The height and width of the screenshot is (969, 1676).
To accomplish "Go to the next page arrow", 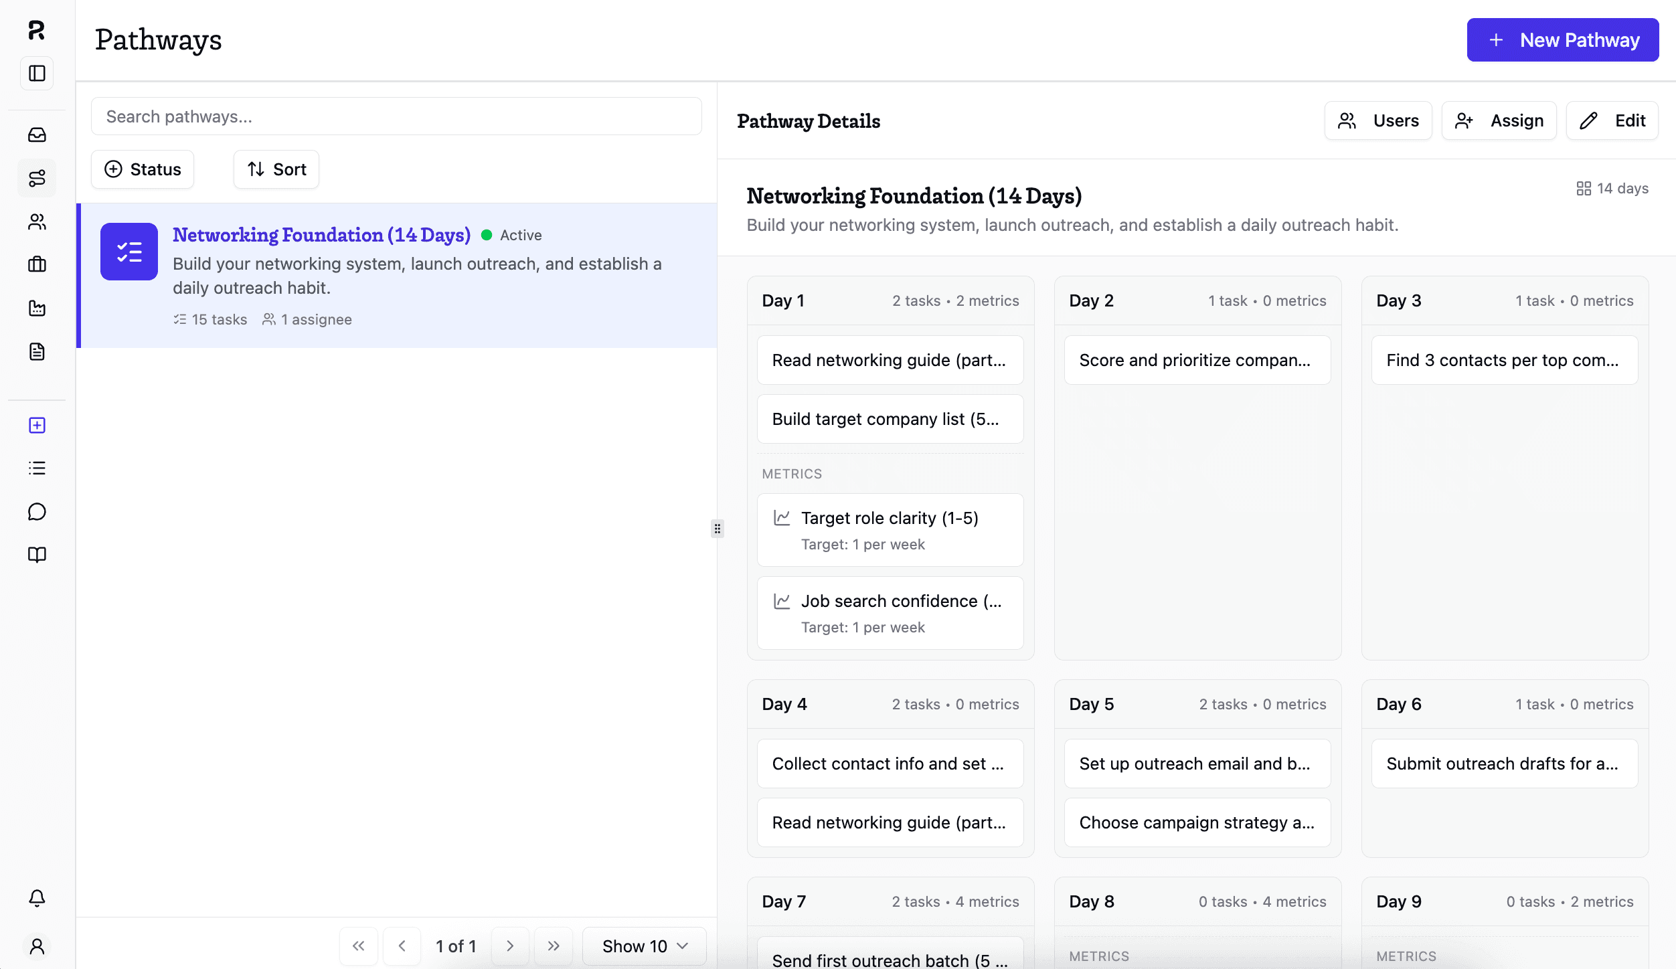I will [x=510, y=946].
